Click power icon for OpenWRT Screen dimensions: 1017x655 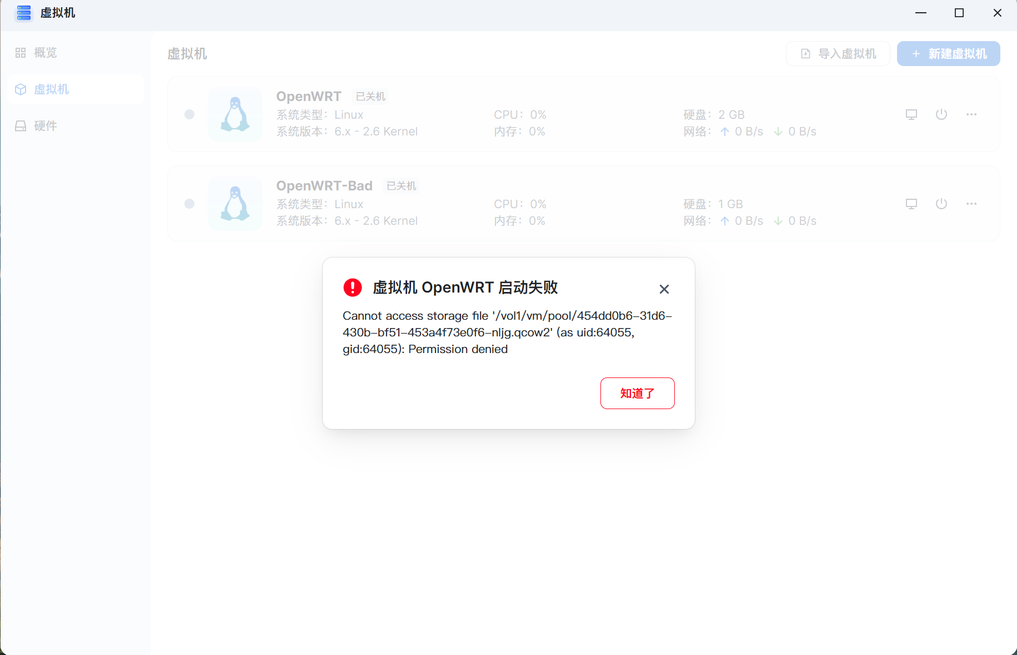941,114
